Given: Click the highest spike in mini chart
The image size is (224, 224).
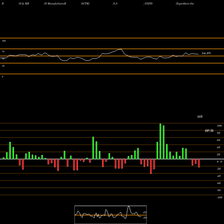Looking at the screenshot, I should [129, 207].
